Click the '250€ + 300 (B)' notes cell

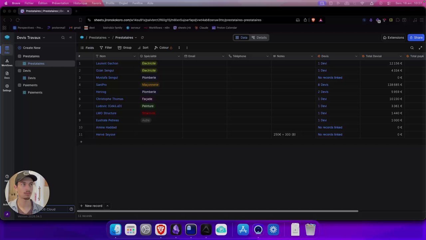[x=294, y=135]
